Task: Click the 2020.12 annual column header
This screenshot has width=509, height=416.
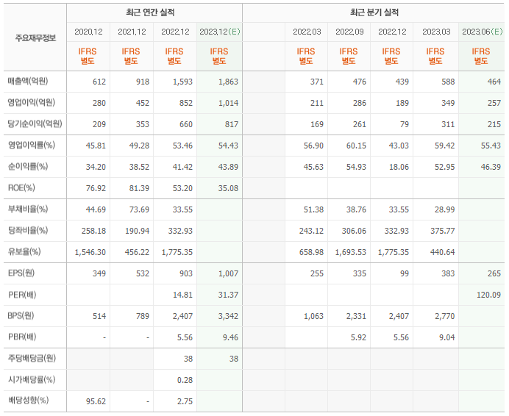Action: 88,32
